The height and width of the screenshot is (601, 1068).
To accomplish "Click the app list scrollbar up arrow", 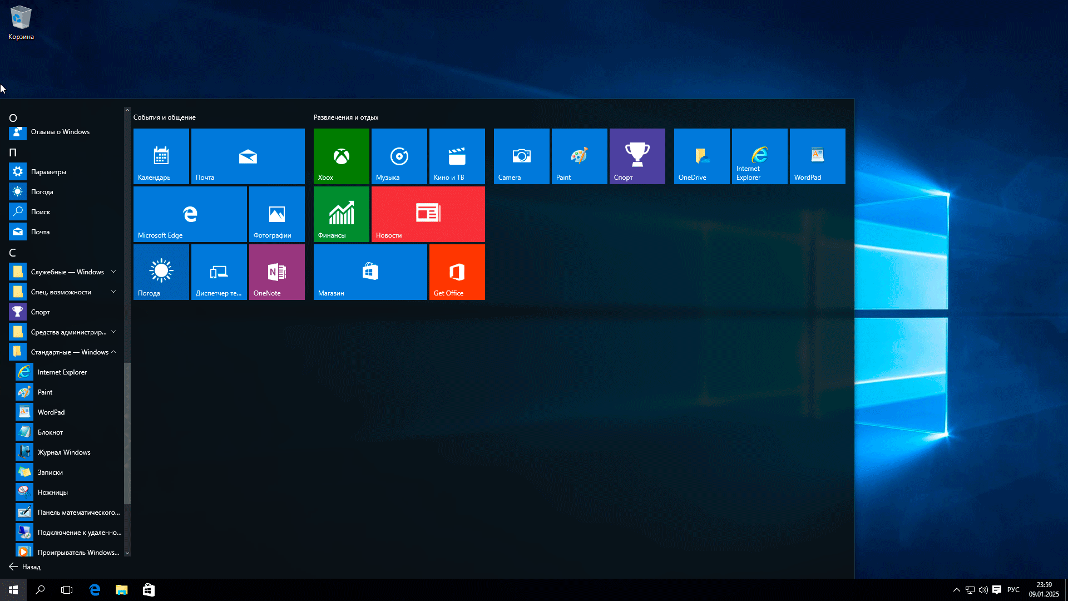I will [x=127, y=110].
